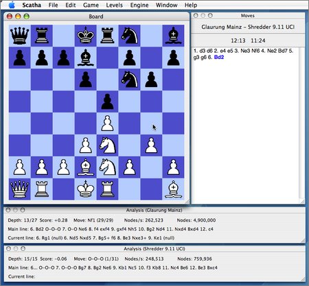Click the black bishop in the top-right corner
The image size is (309, 286).
point(174,36)
